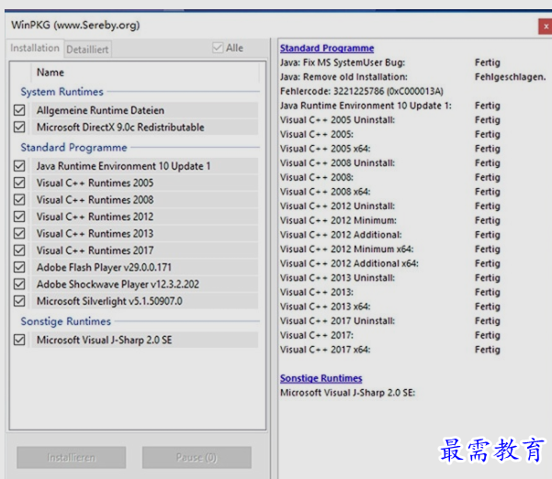Select the Visual C++ Runtimes 2017 row
552x479 pixels.
click(145, 250)
